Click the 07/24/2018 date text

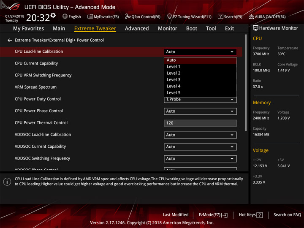pyautogui.click(x=14, y=16)
